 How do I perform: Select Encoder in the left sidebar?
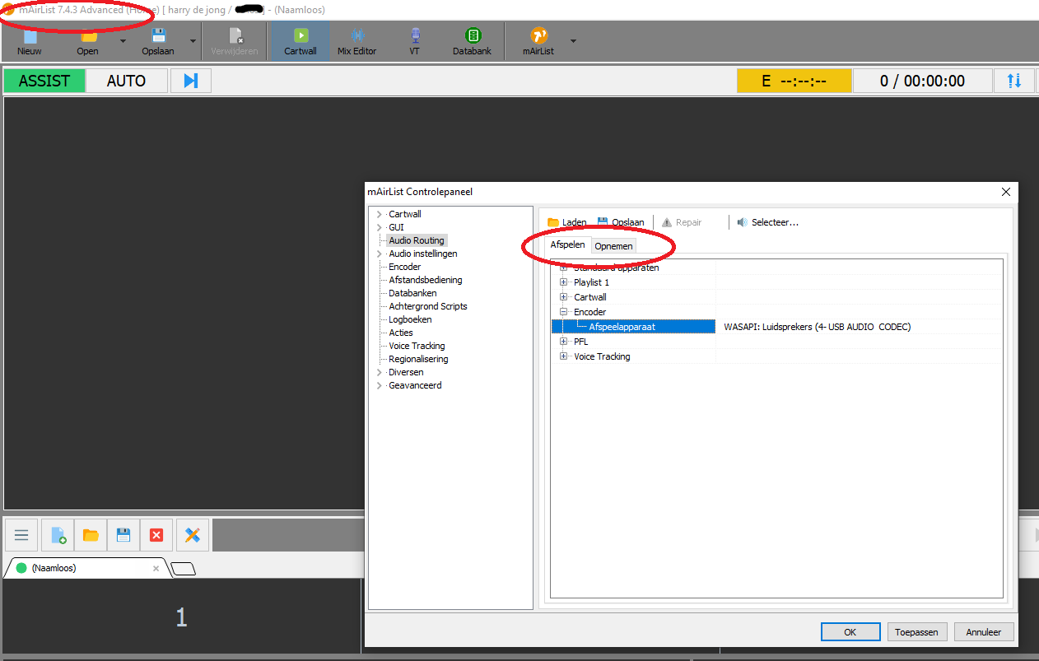tap(405, 267)
